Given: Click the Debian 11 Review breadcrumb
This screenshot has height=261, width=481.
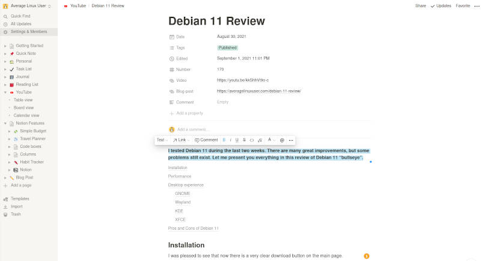Looking at the screenshot, I should [x=108, y=6].
